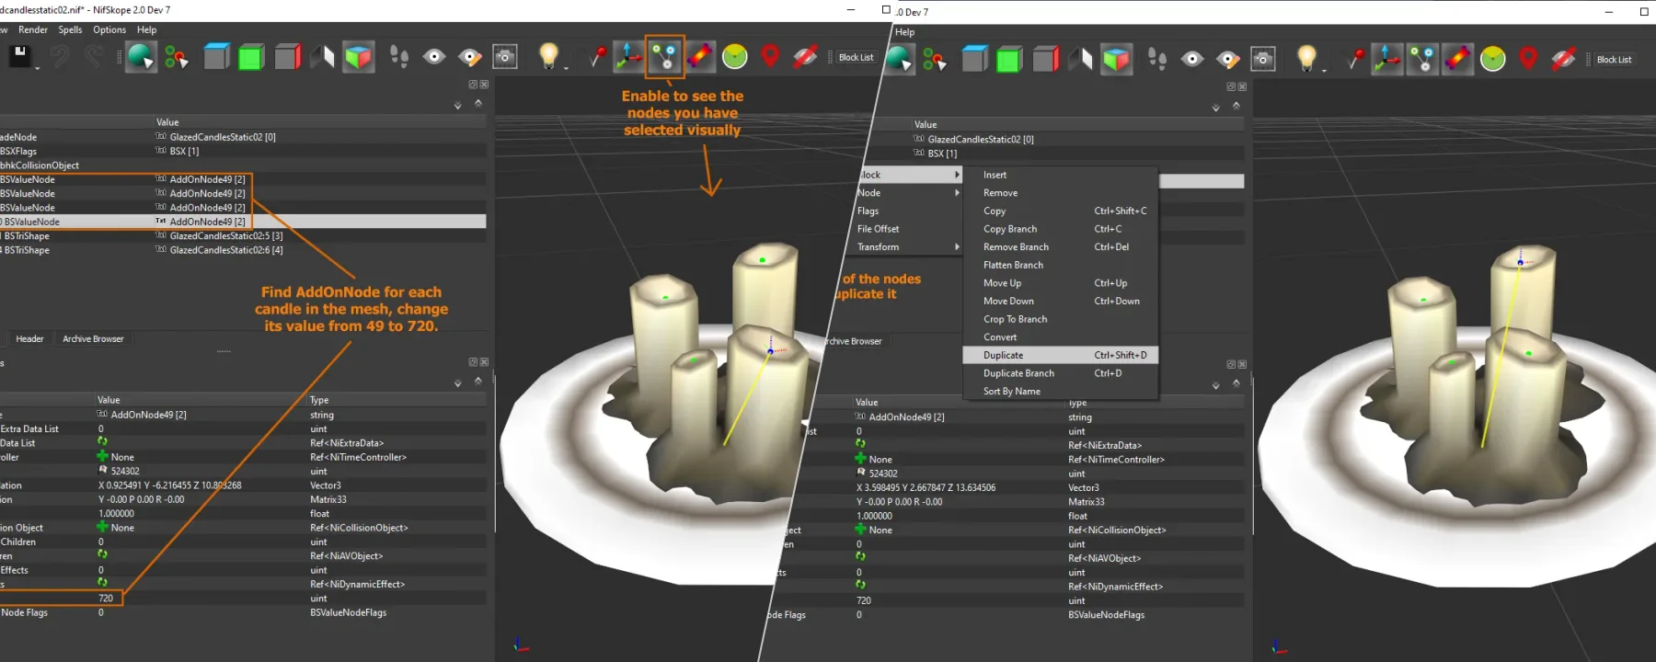The height and width of the screenshot is (662, 1656).
Task: Toggle the draw nodes button in right toolbar
Action: pos(1422,59)
